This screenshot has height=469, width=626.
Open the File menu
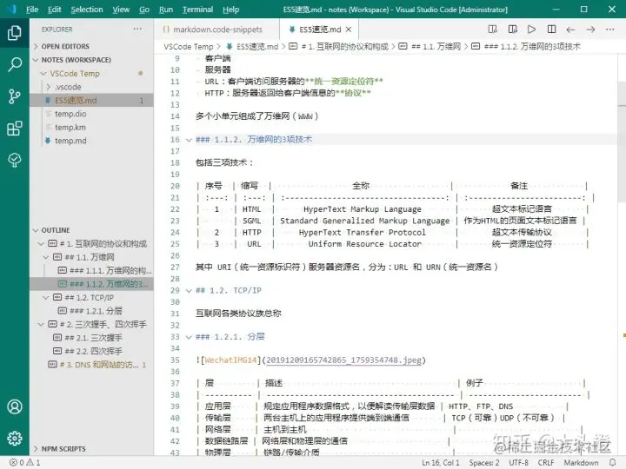32,10
